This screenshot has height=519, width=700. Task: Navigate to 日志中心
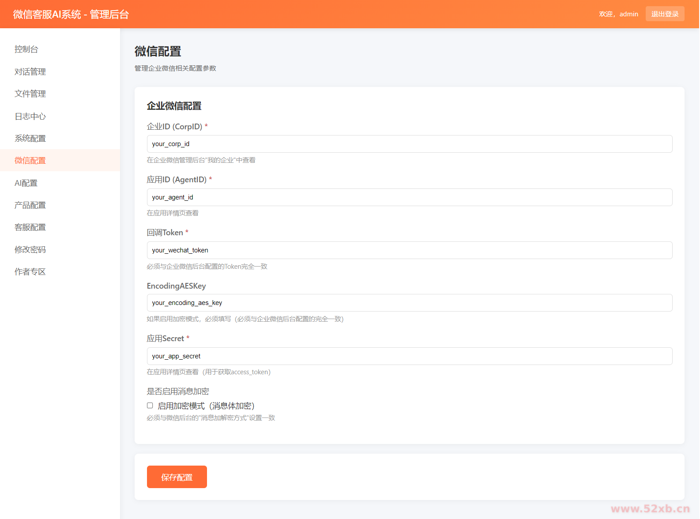(x=30, y=116)
